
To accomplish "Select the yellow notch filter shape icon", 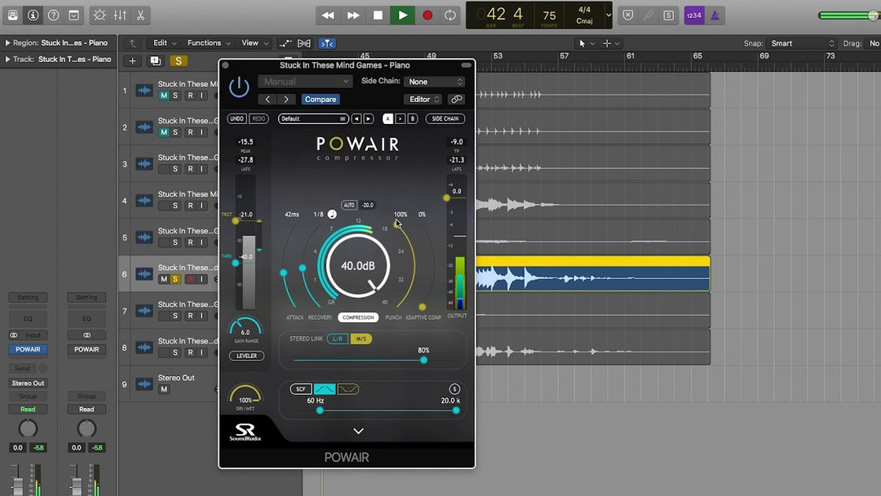I will [348, 388].
